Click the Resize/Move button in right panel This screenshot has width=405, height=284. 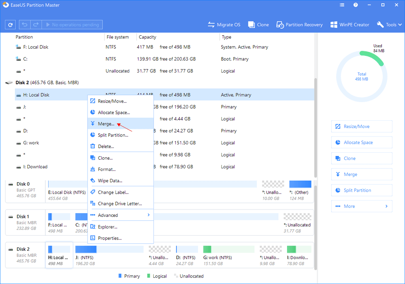pyautogui.click(x=362, y=126)
